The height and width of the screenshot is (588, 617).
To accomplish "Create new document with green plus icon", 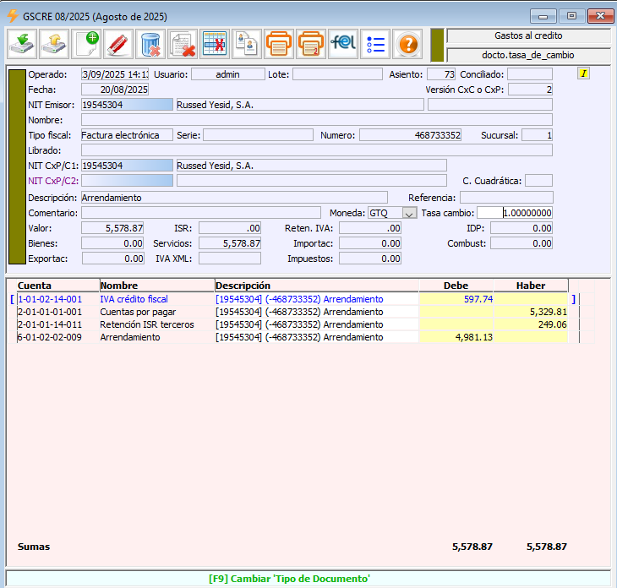I will [x=85, y=43].
